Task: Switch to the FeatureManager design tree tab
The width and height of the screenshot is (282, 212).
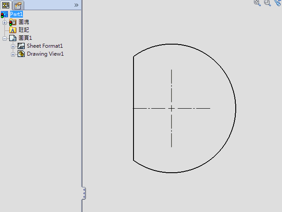Action: tap(6, 5)
